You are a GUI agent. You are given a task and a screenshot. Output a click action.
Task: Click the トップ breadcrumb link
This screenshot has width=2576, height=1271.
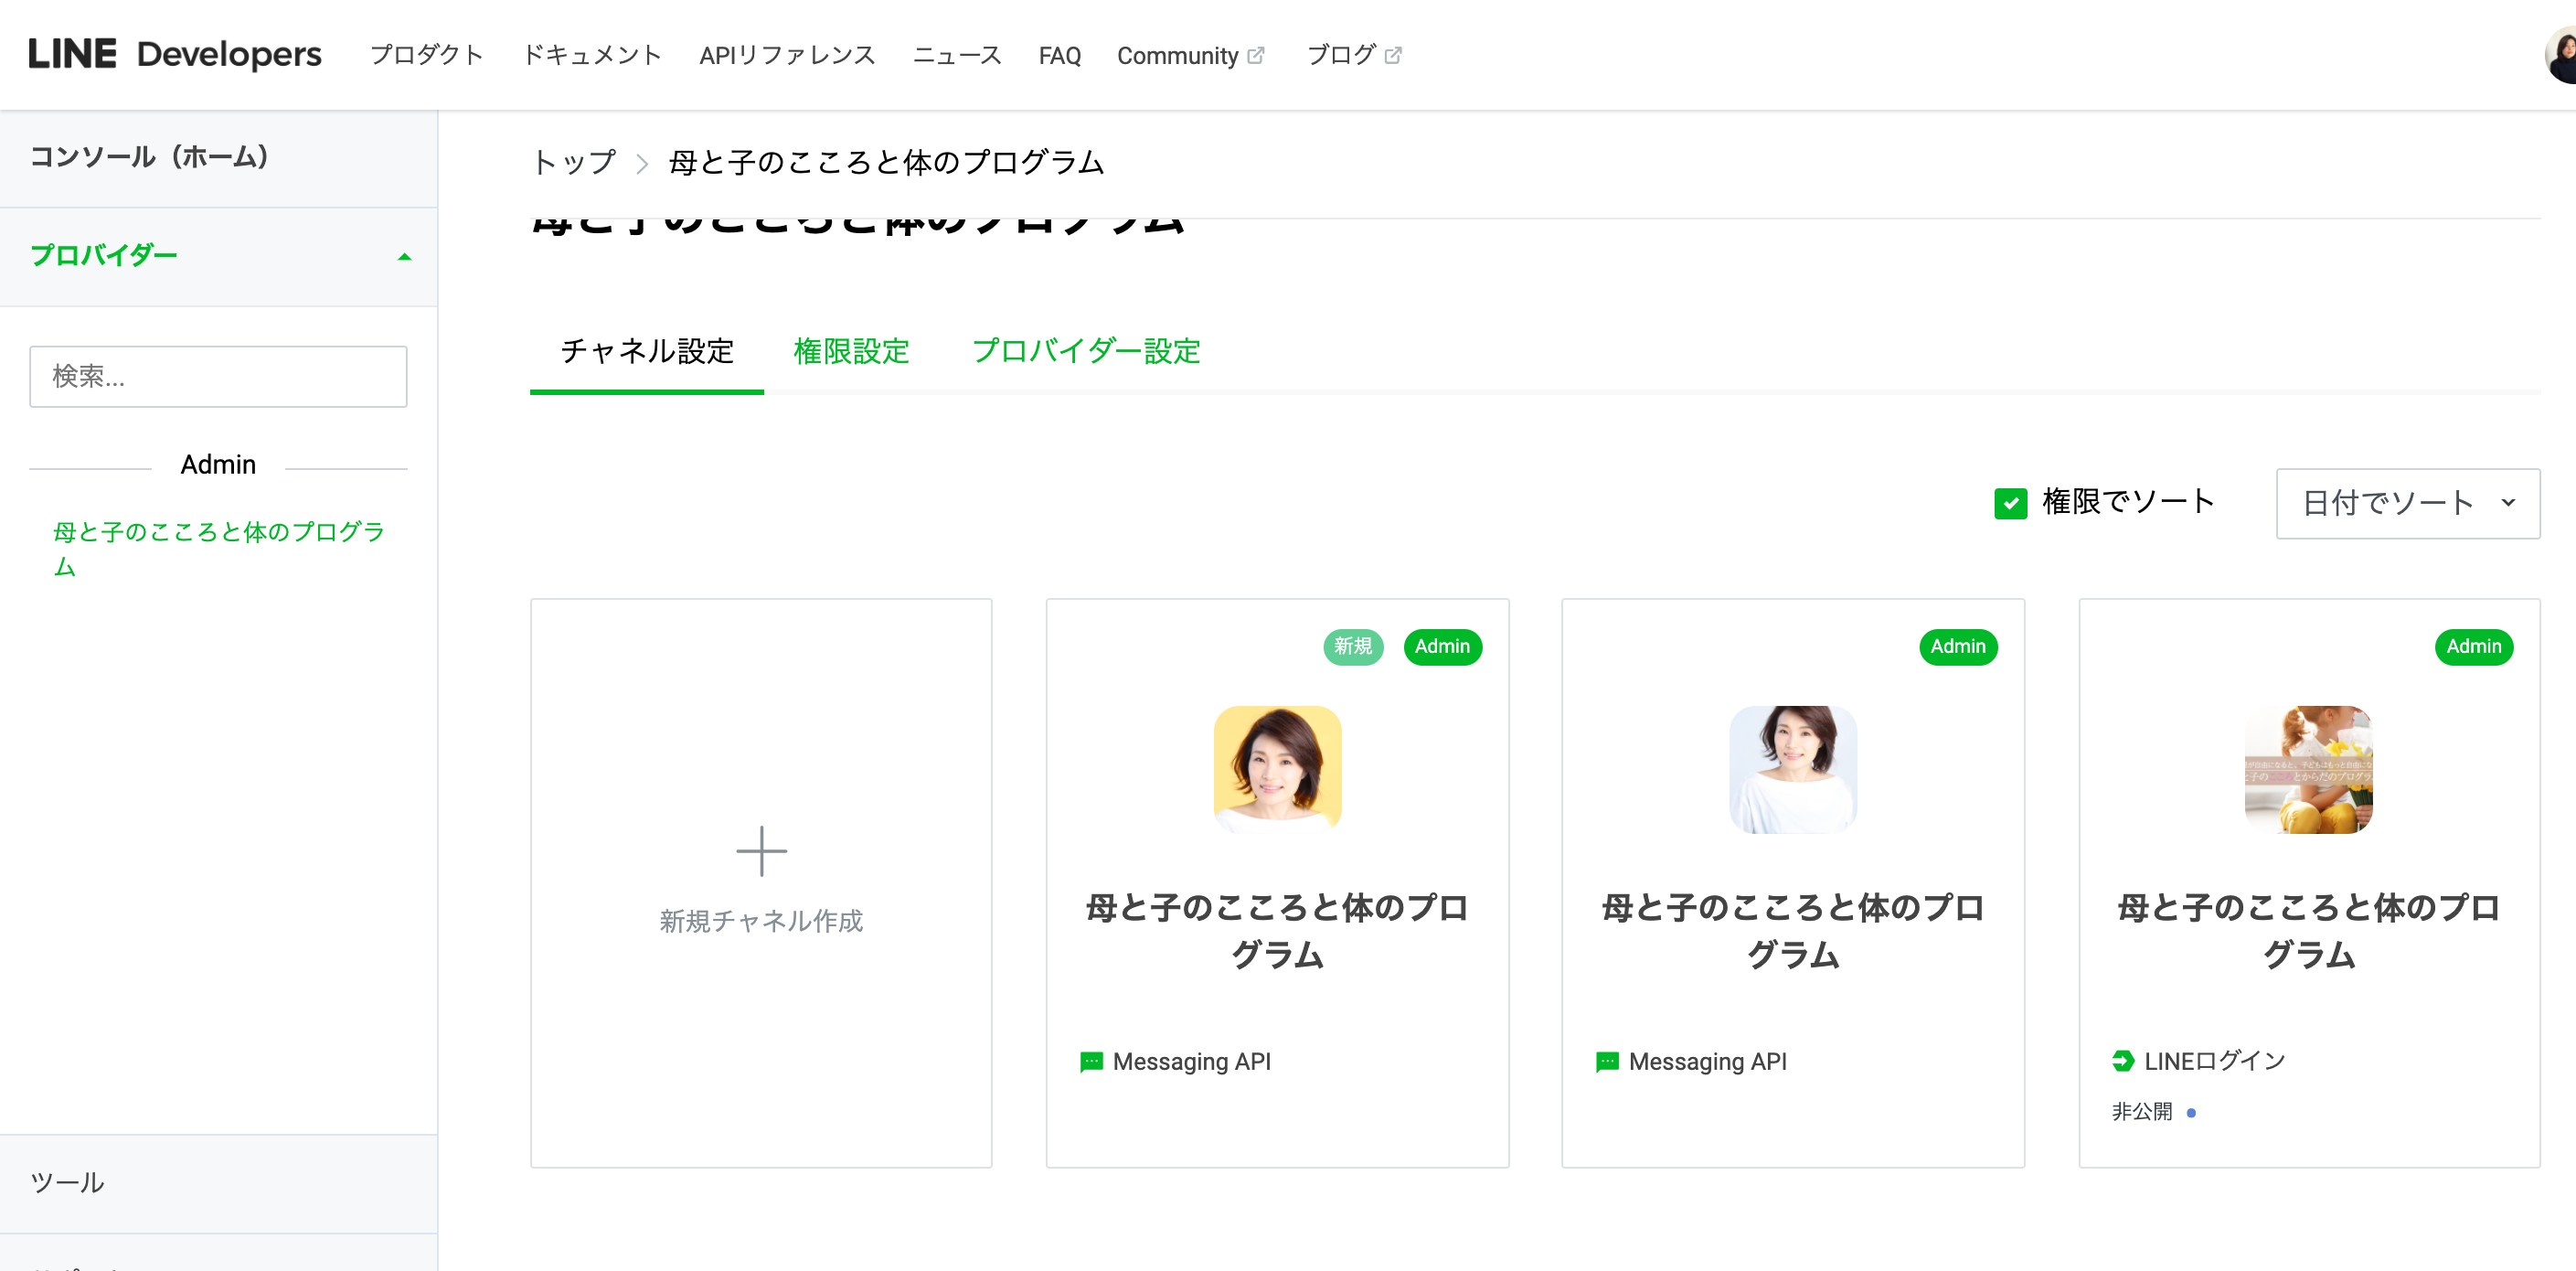point(574,163)
